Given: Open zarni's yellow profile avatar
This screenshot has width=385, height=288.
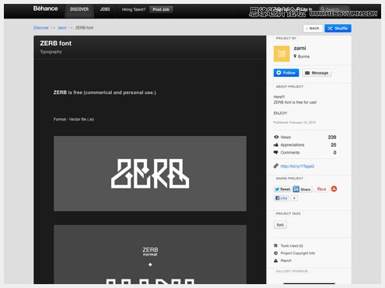Looking at the screenshot, I should (282, 54).
